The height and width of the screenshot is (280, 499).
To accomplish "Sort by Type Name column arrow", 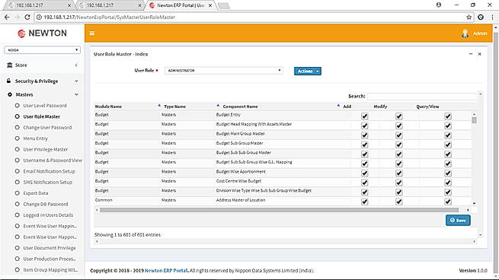I will [x=218, y=105].
